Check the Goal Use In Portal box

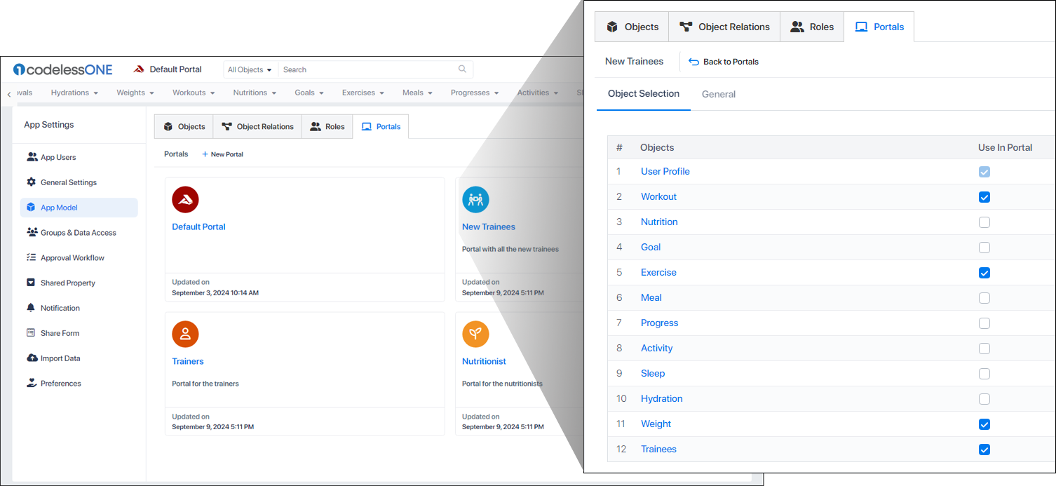point(984,248)
